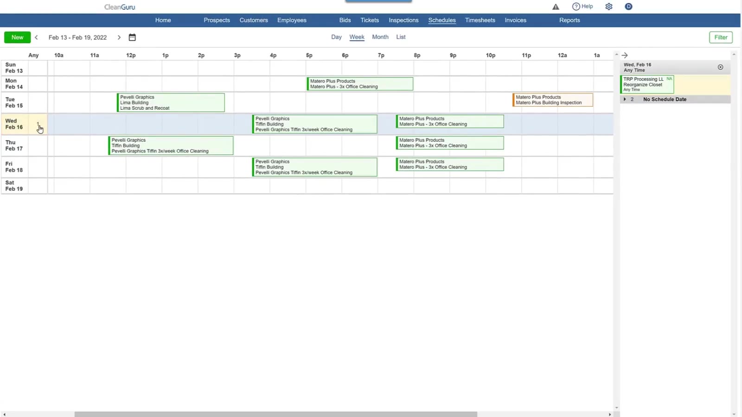Close the Wed, Feb 16 panel
Image resolution: width=742 pixels, height=417 pixels.
721,67
